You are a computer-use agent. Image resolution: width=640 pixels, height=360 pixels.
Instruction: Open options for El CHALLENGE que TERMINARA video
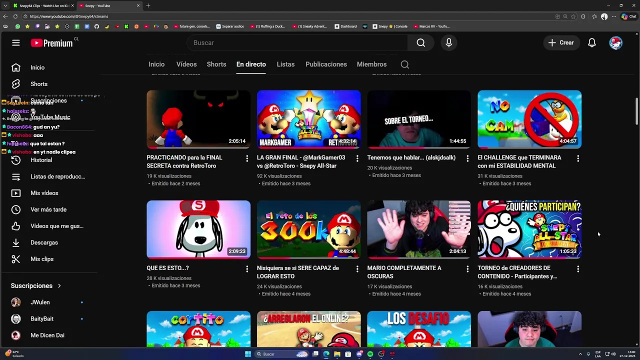(578, 158)
